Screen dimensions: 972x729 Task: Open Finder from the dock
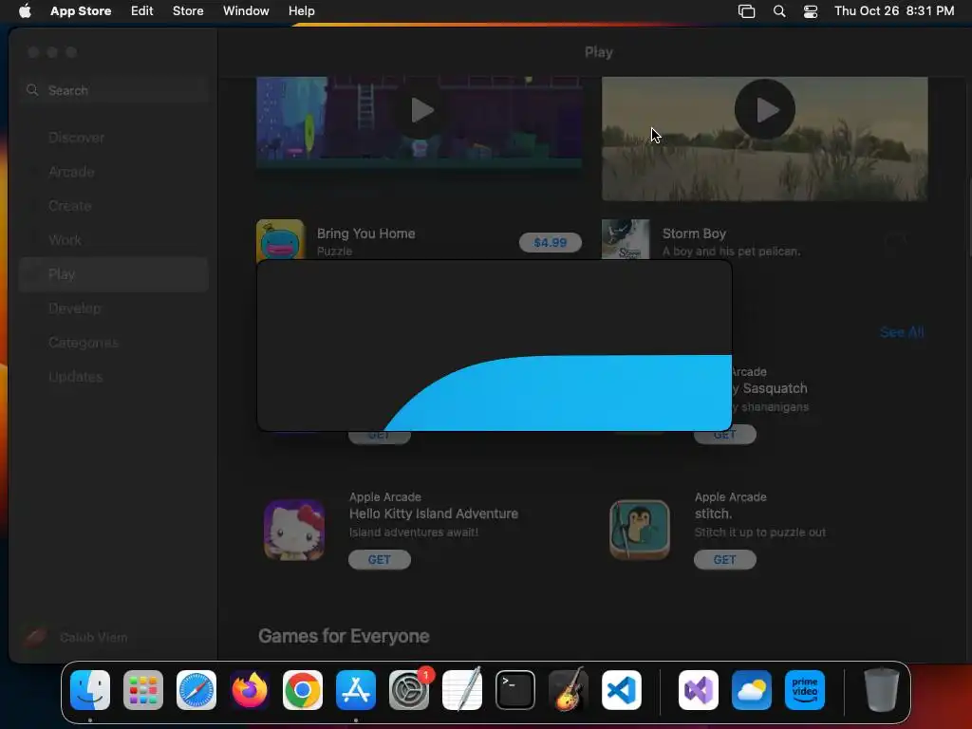tap(90, 690)
